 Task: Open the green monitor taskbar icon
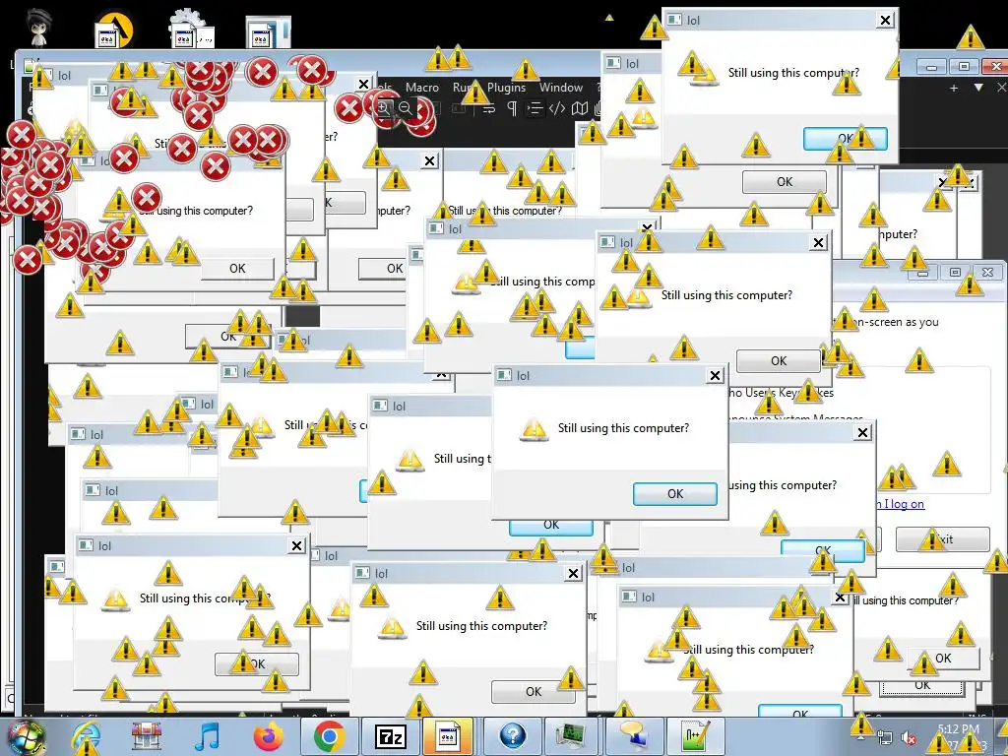[x=572, y=736]
